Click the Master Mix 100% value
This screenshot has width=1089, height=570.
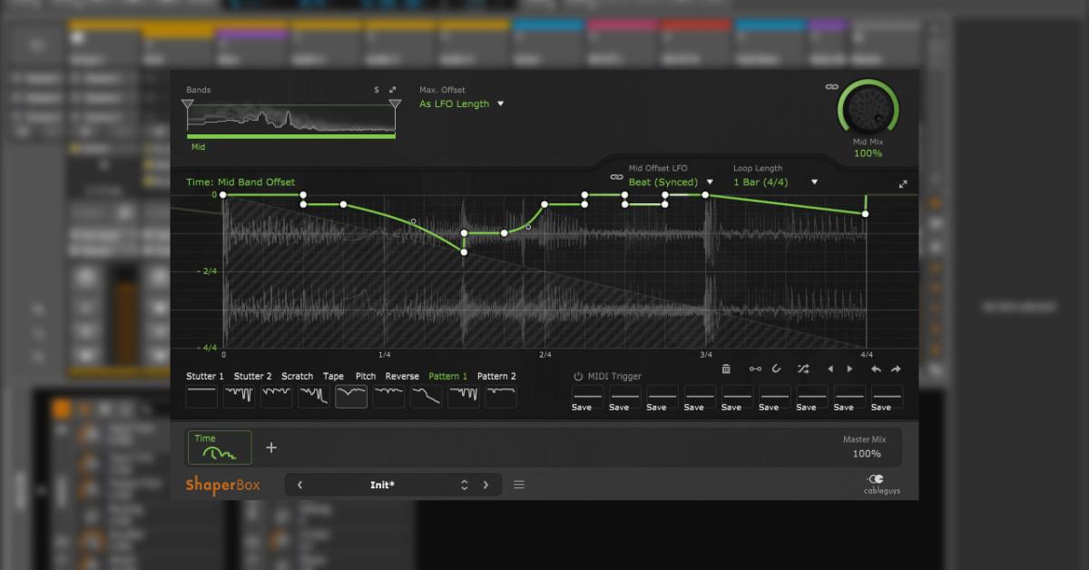click(867, 453)
